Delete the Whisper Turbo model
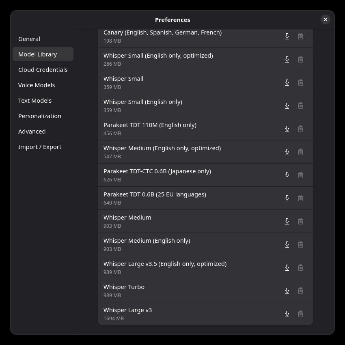Viewport: 345px width, 345px height. (x=300, y=291)
